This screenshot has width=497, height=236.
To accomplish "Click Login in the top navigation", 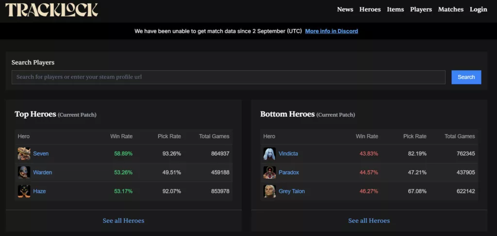I will coord(478,10).
